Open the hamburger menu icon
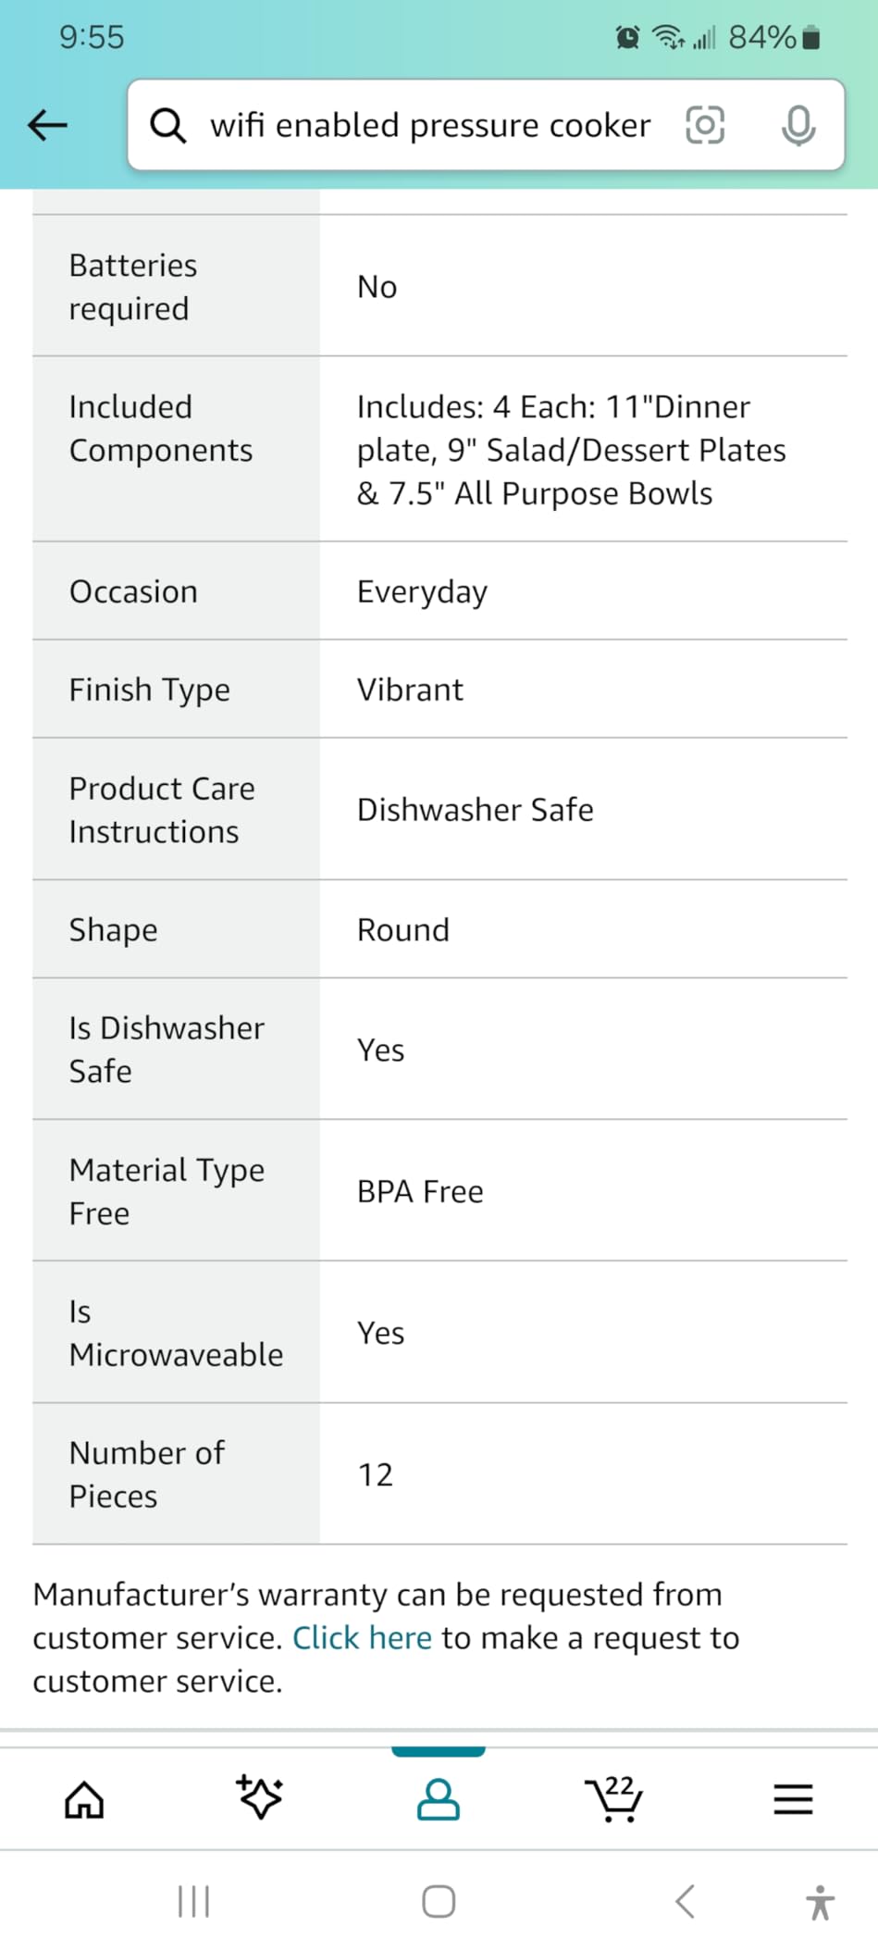The image size is (878, 1951). coord(793,1799)
